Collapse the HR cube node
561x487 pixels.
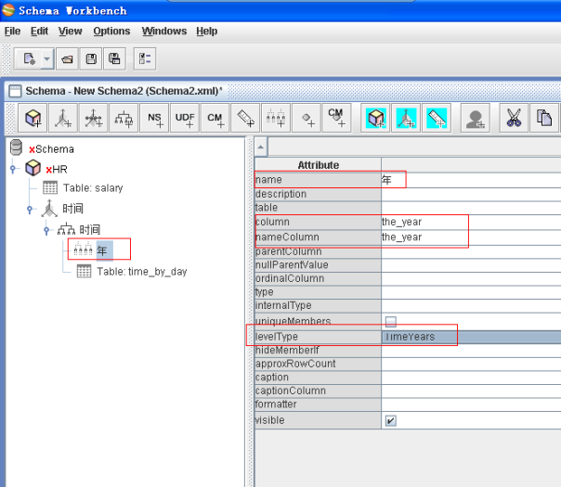[x=13, y=169]
